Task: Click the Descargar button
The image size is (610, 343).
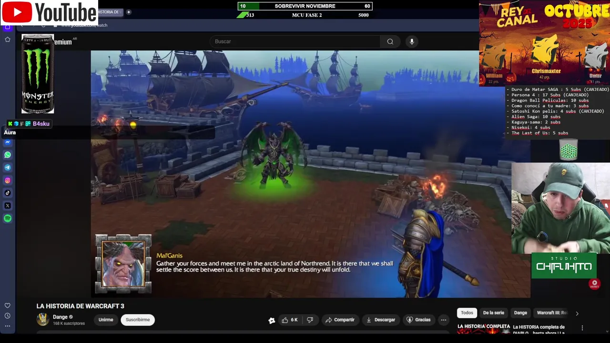Action: point(380,320)
